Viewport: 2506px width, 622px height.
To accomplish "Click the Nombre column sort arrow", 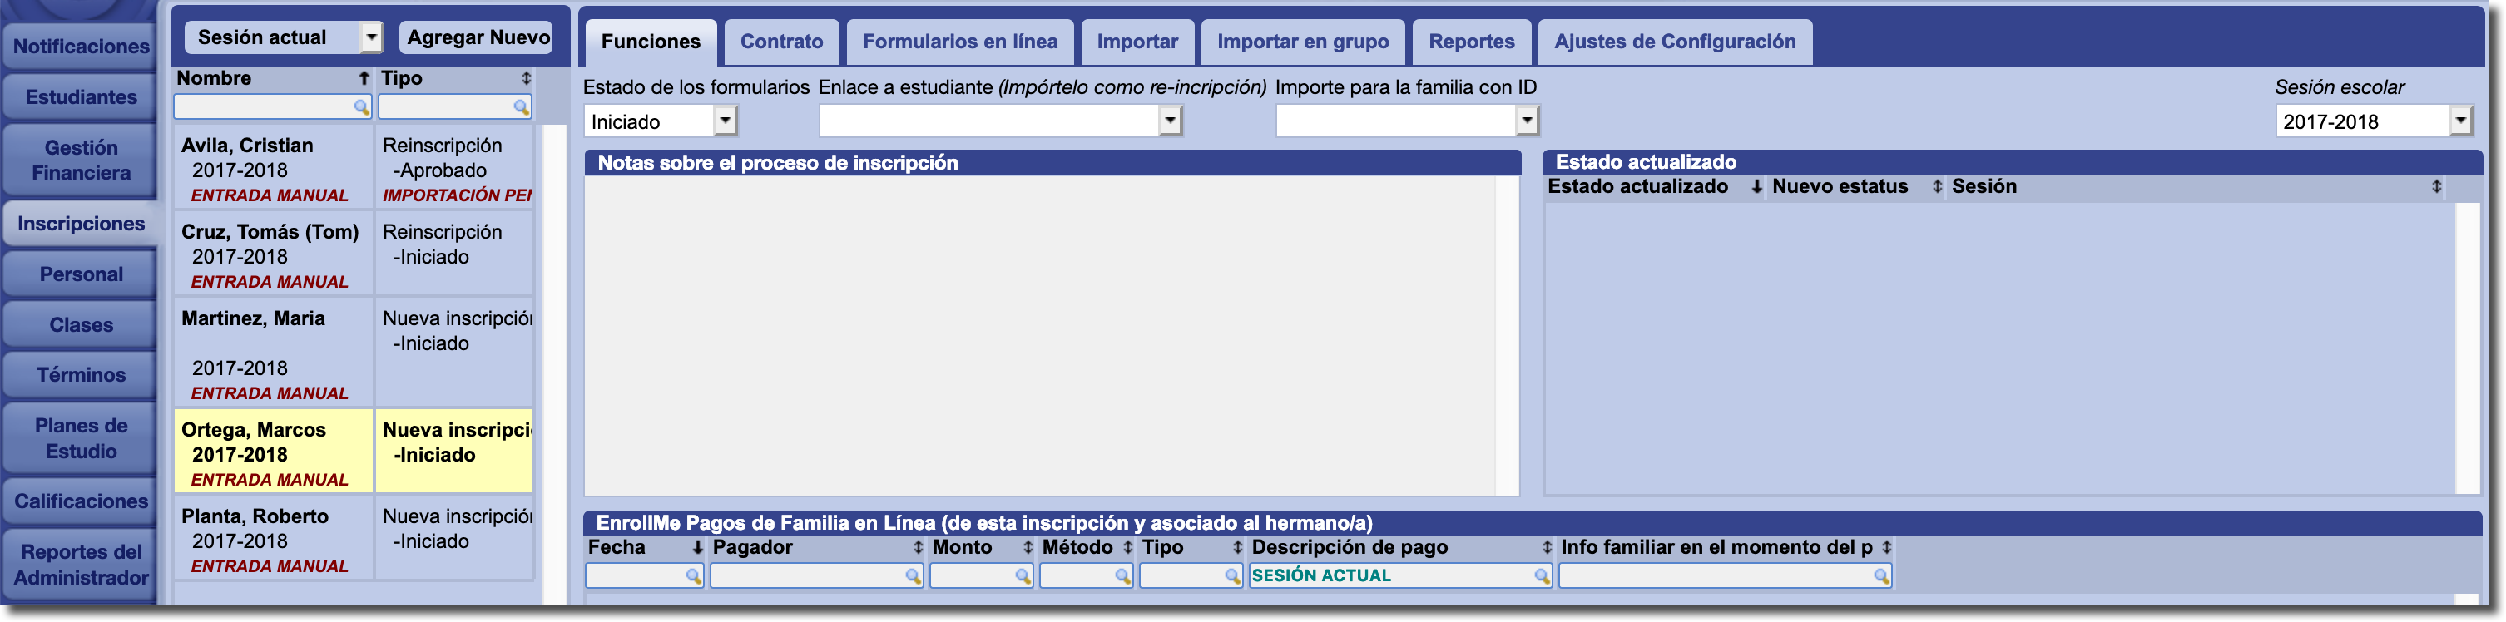I will [x=363, y=78].
